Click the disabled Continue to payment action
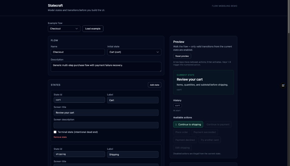Screen dimensions: 290x166 click(x=218, y=124)
